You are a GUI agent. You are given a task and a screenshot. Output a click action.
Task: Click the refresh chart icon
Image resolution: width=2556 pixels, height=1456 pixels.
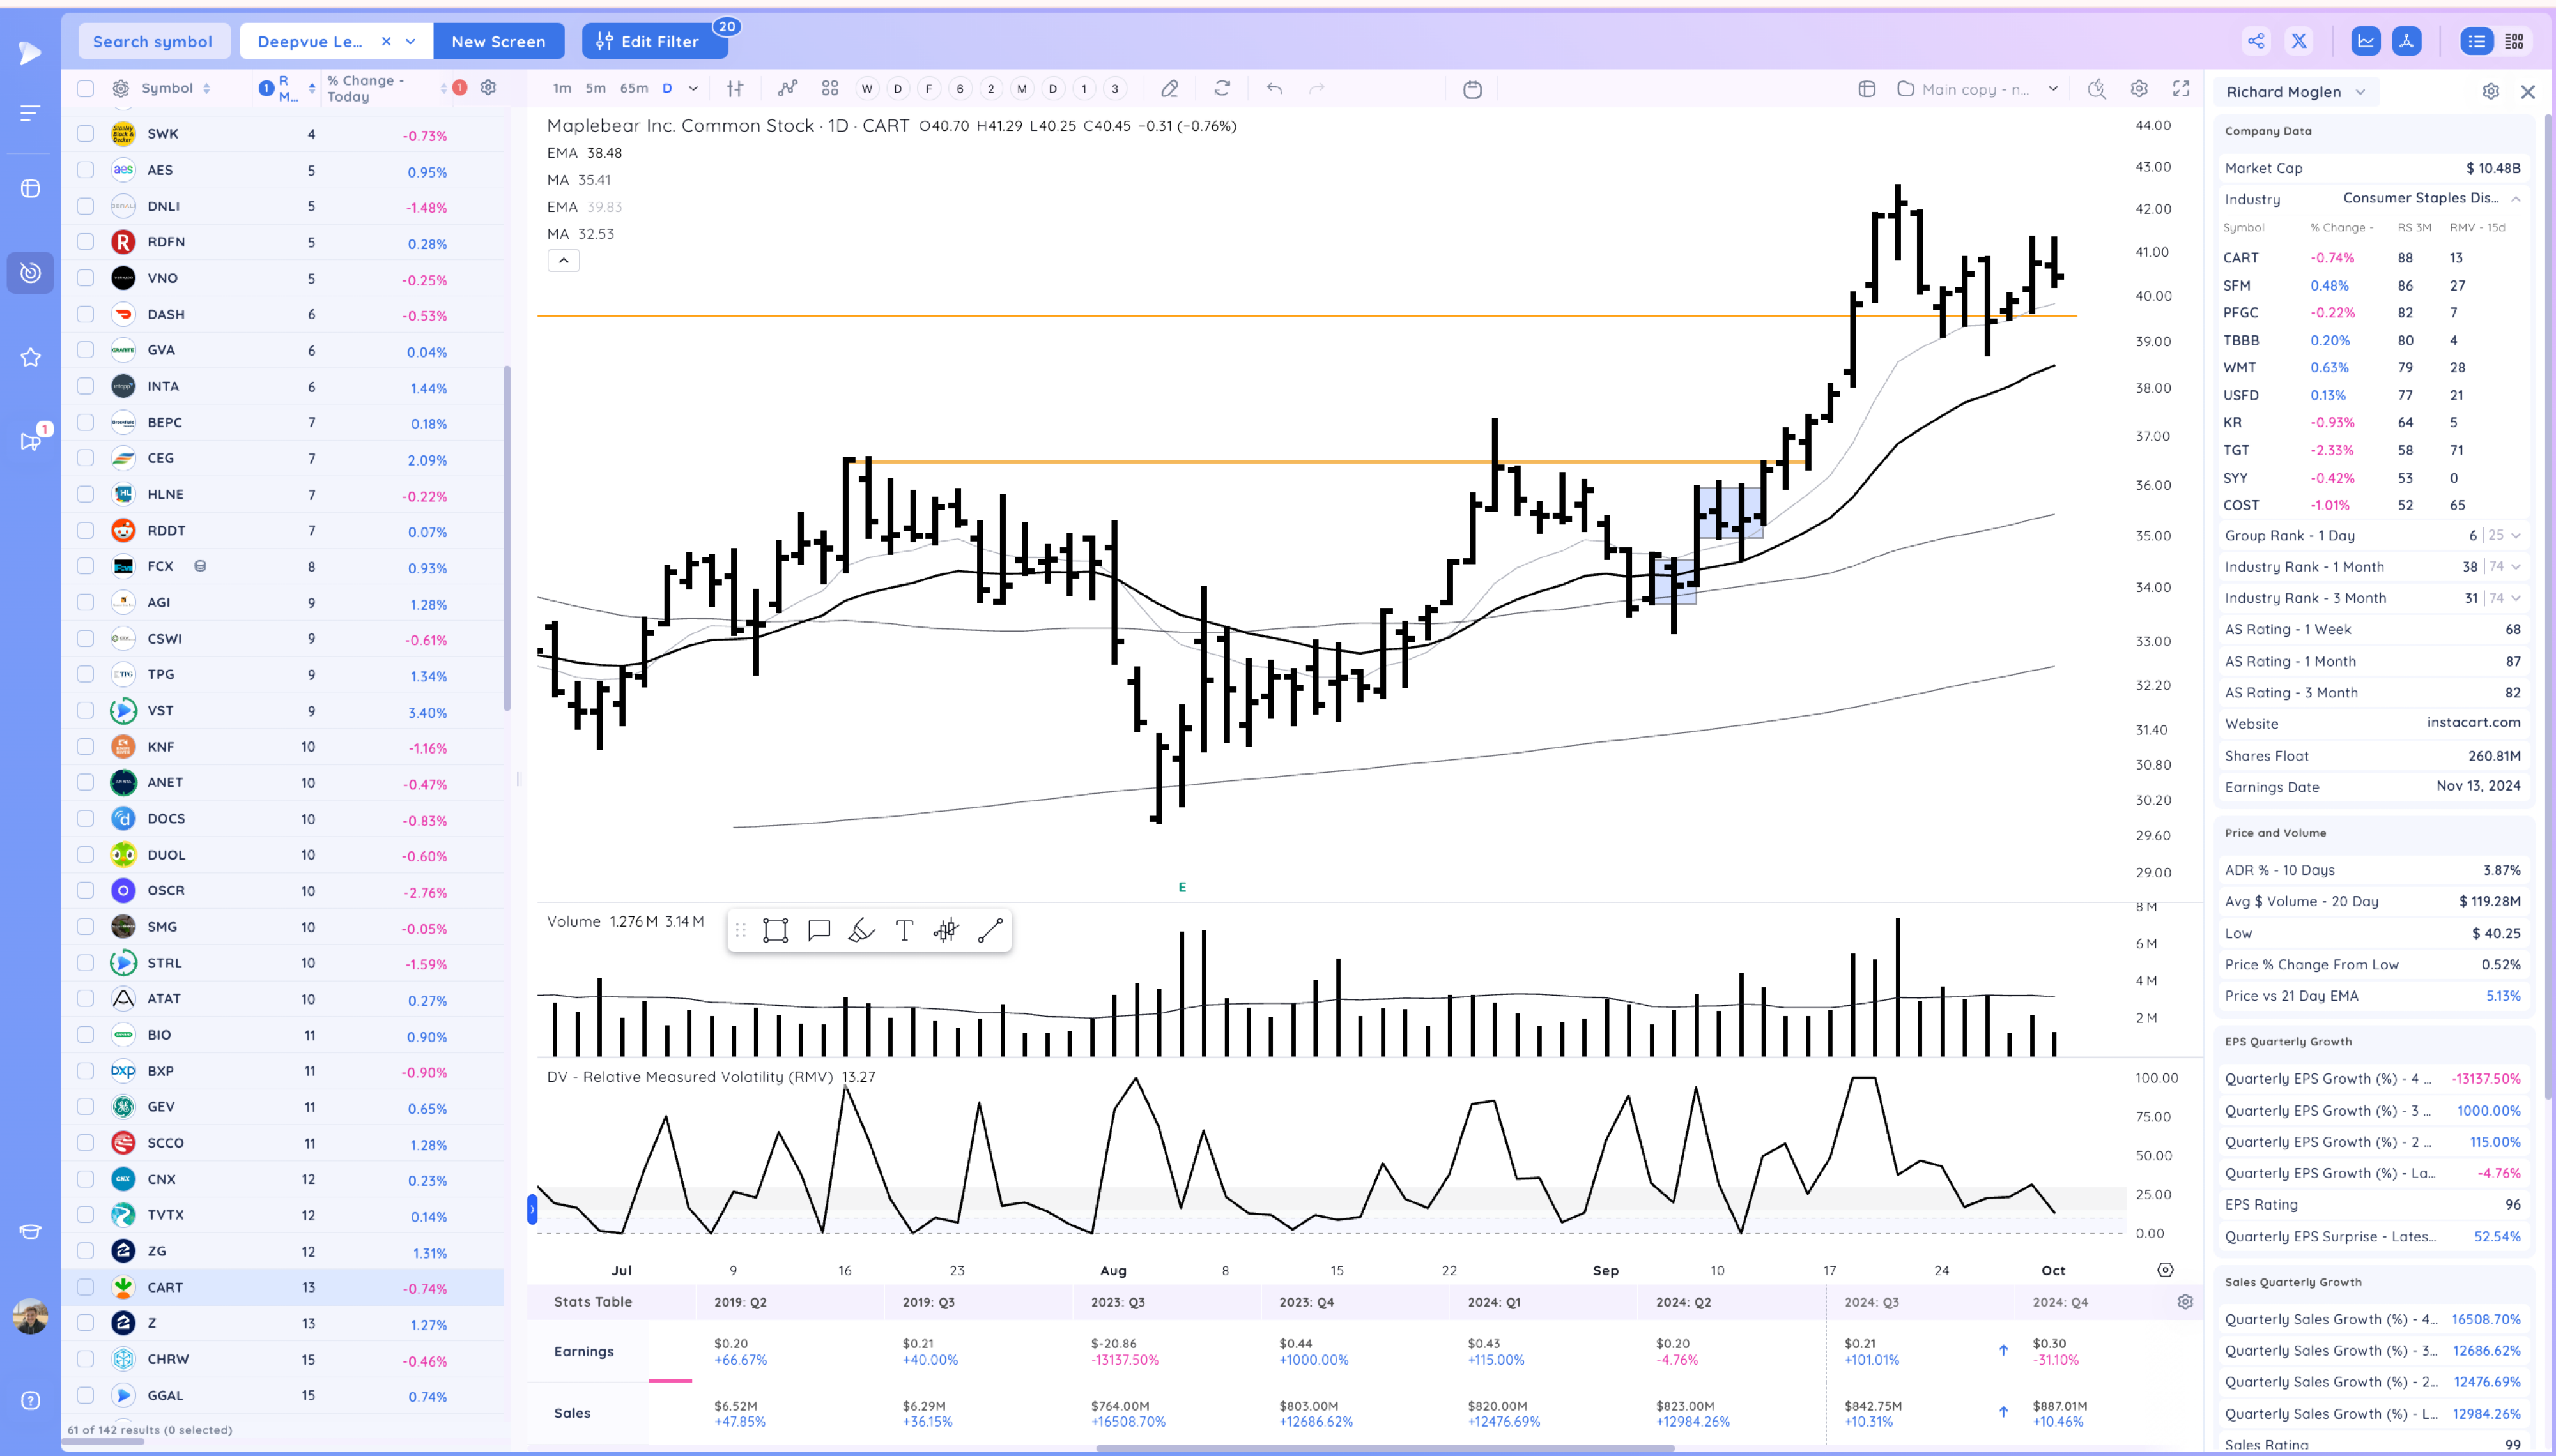click(x=1222, y=89)
